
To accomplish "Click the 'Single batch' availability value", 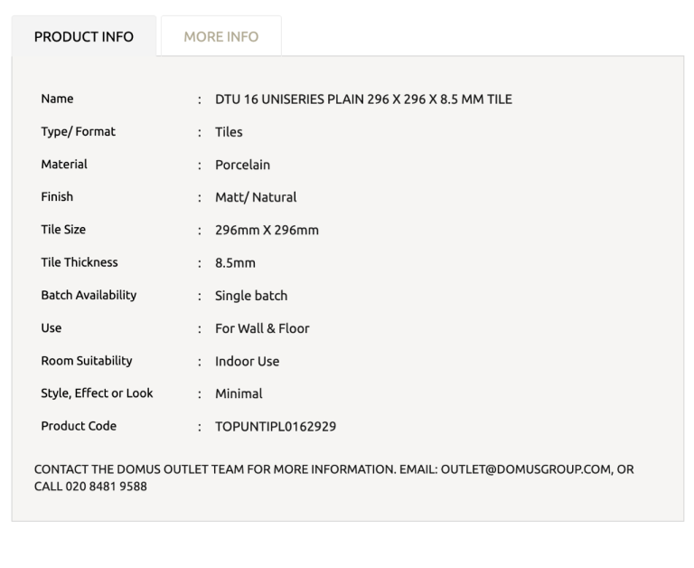I will pos(251,296).
